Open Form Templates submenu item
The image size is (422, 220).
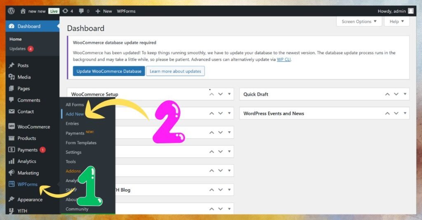tap(81, 142)
